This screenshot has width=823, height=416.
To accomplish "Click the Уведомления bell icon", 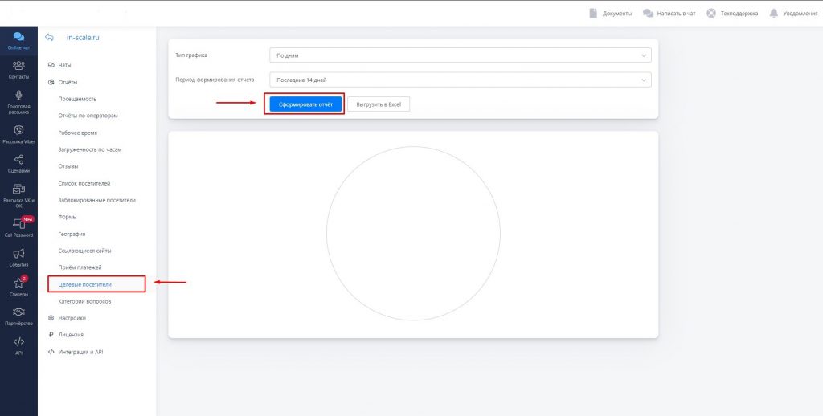I will point(774,14).
